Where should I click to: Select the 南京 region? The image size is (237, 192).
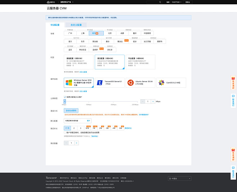pos(96,33)
